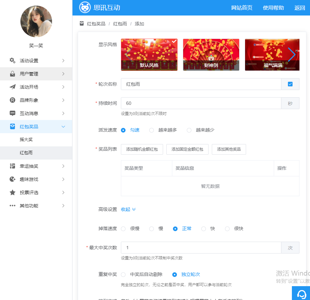310x300 pixels.
Task: Expand 趣味游戏 menu chevron
Action: (x=63, y=179)
